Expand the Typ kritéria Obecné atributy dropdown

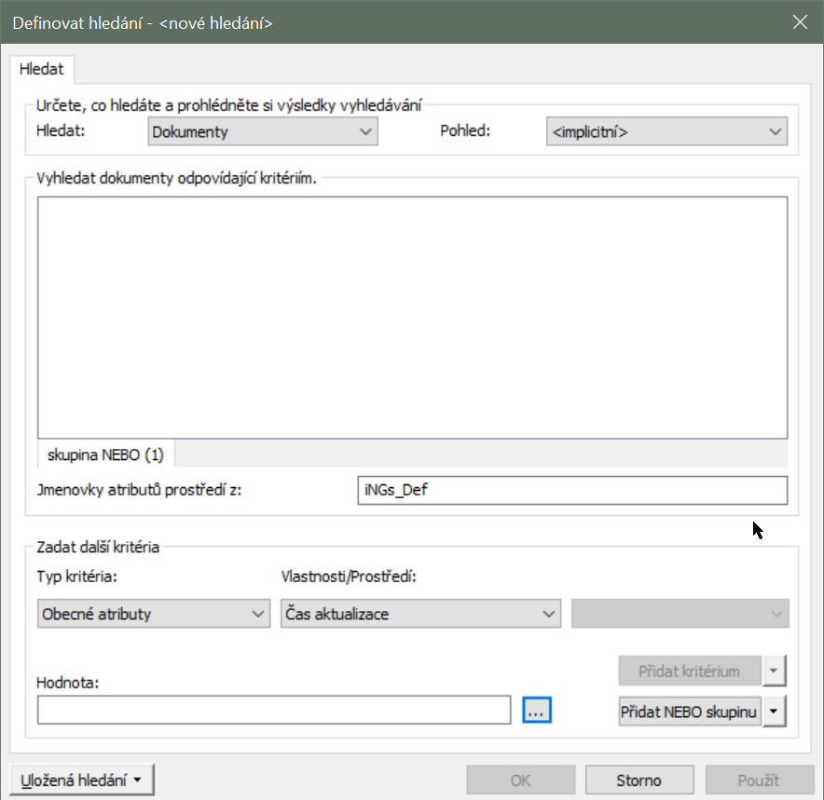tap(154, 615)
